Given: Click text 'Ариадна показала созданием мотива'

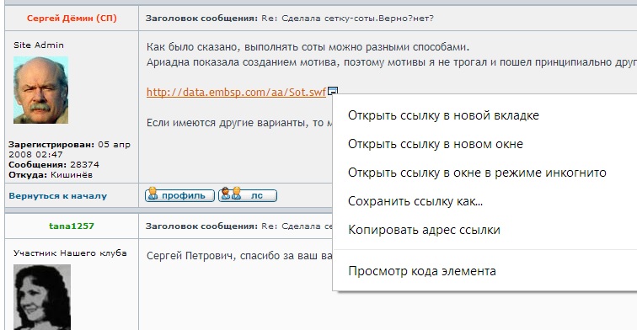Looking at the screenshot, I should [241, 62].
